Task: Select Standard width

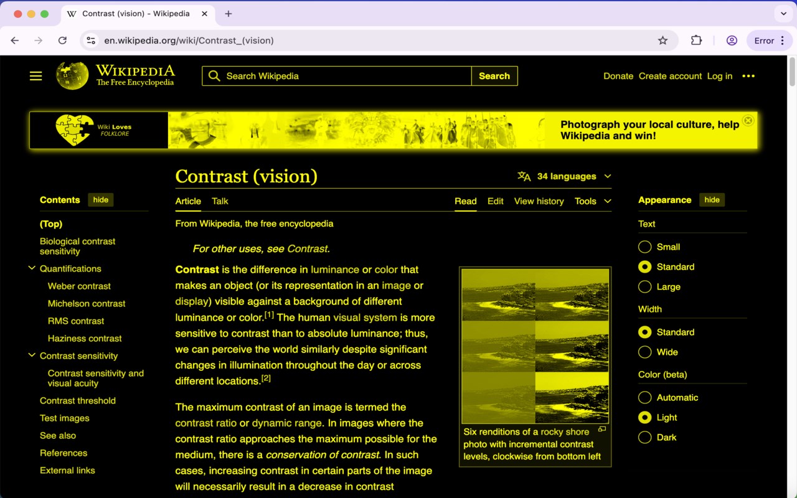Action: [x=645, y=332]
